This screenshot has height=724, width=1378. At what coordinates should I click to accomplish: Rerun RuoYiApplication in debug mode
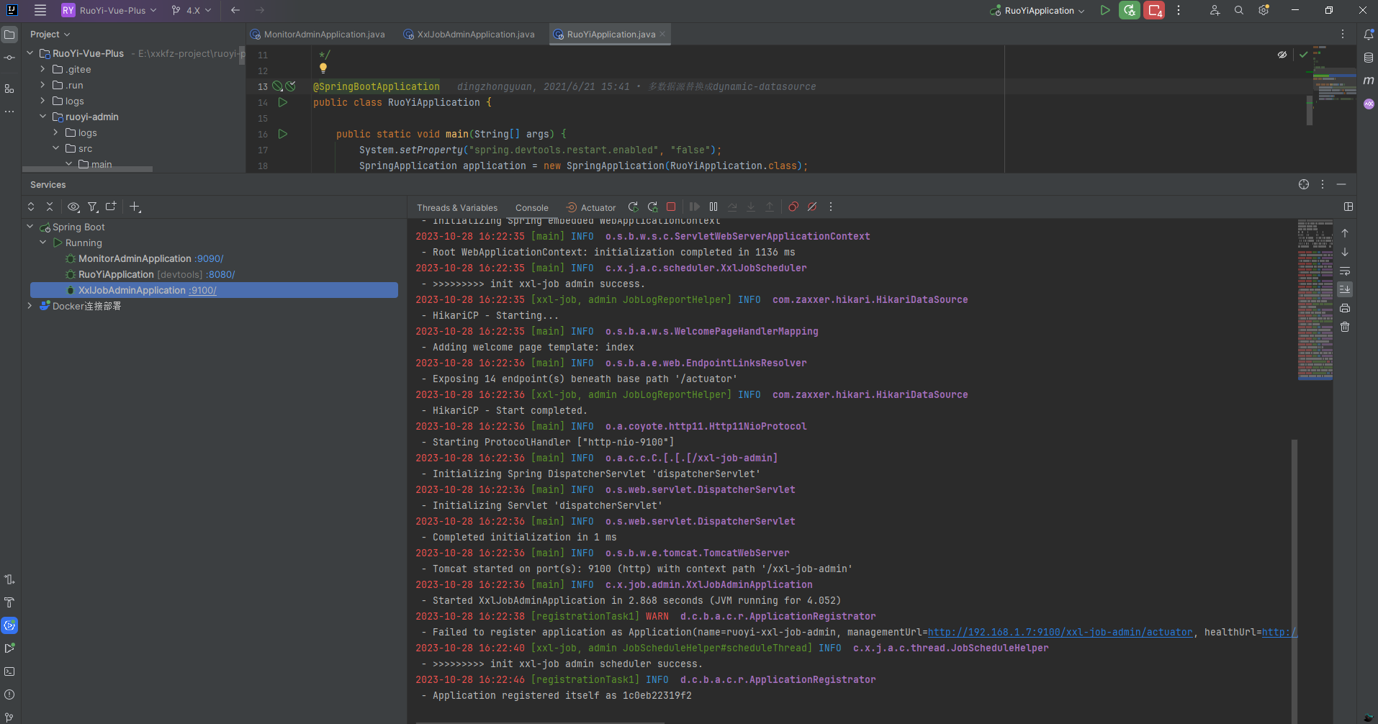[x=1130, y=10]
